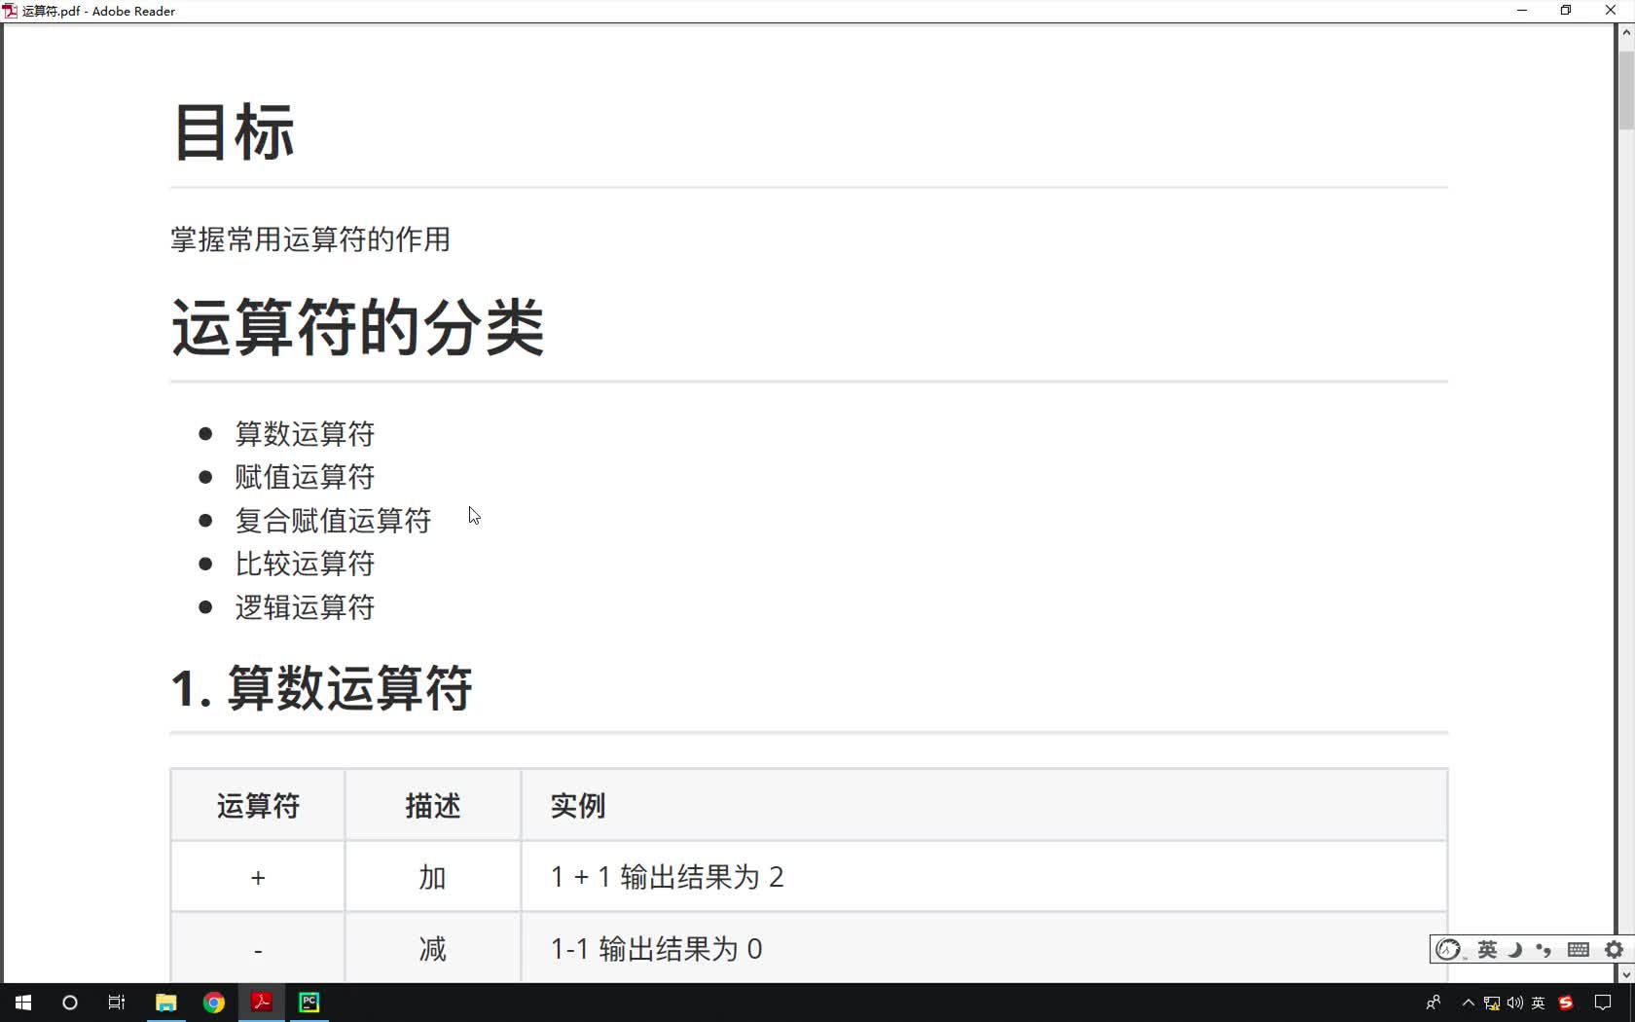The height and width of the screenshot is (1022, 1635).
Task: Open network status icon in tray
Action: [1492, 1003]
